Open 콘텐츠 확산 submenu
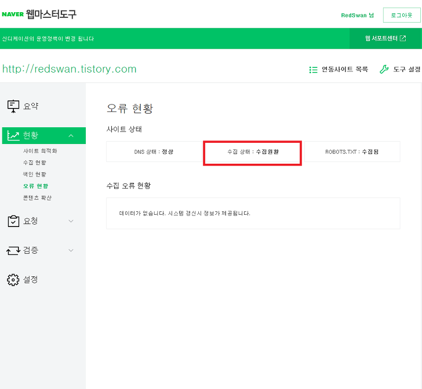The width and height of the screenshot is (422, 389). [x=37, y=198]
